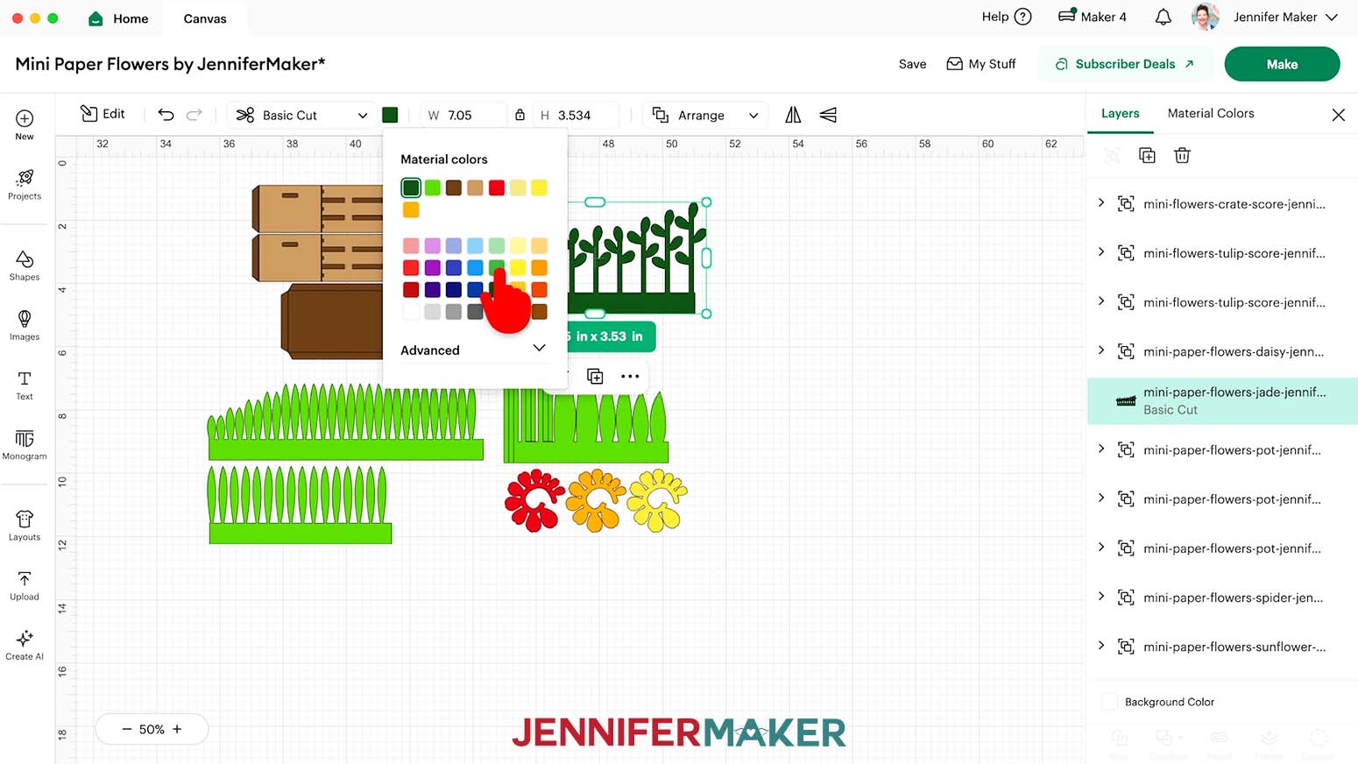The width and height of the screenshot is (1358, 764).
Task: Expand the mini-flowers-crate-score layer group
Action: pyautogui.click(x=1101, y=202)
